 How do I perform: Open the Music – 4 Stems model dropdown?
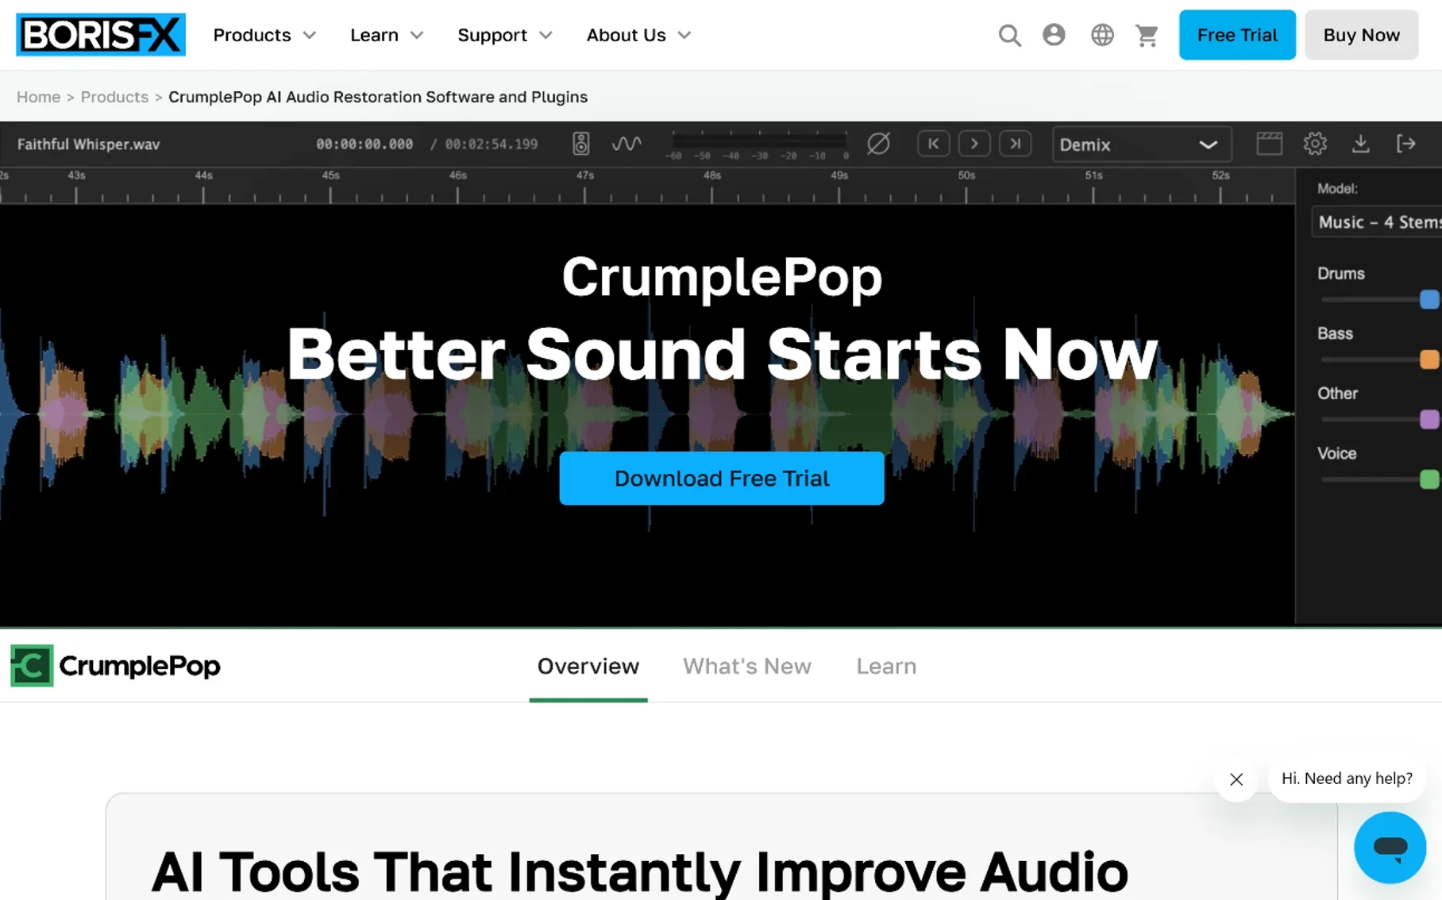(1377, 222)
